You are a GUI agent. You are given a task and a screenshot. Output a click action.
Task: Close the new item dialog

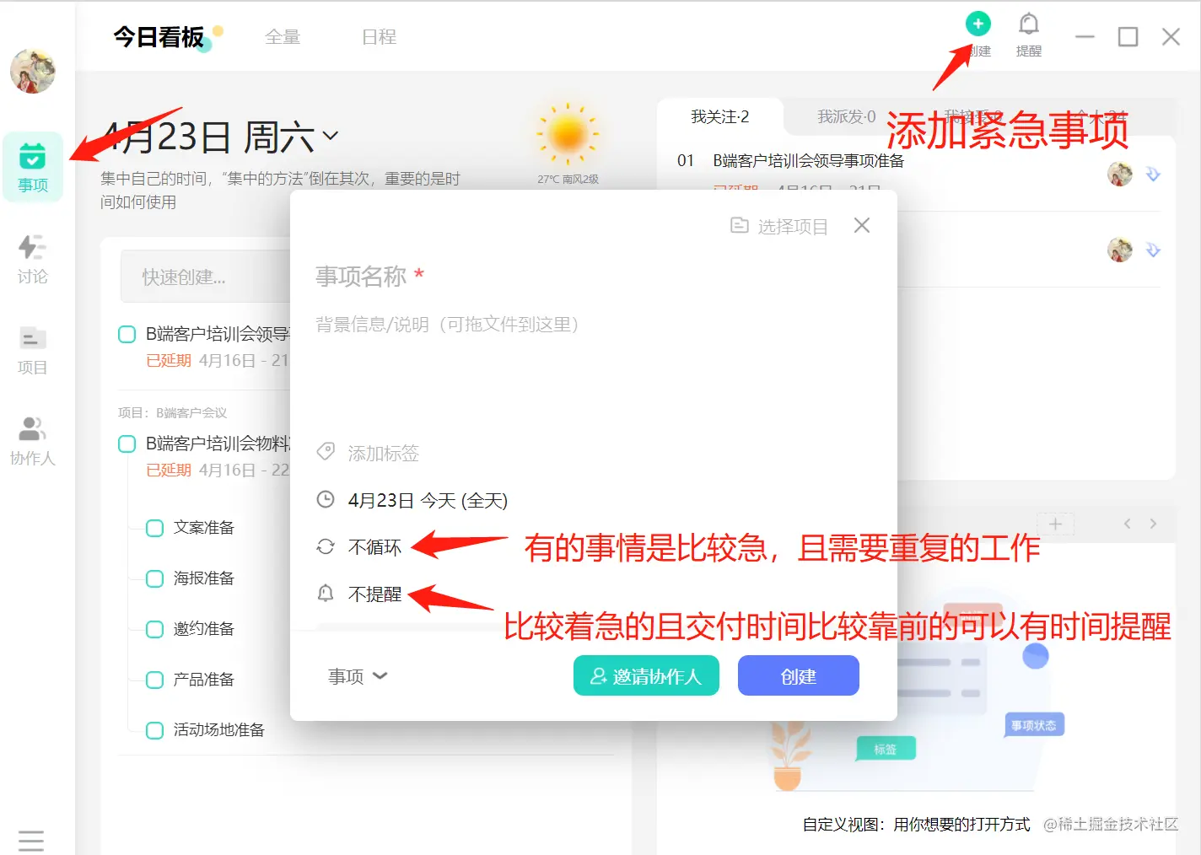coord(861,225)
